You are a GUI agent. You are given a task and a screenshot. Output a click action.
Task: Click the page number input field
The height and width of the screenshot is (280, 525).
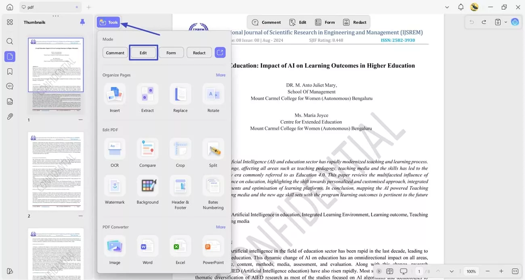tap(419, 271)
